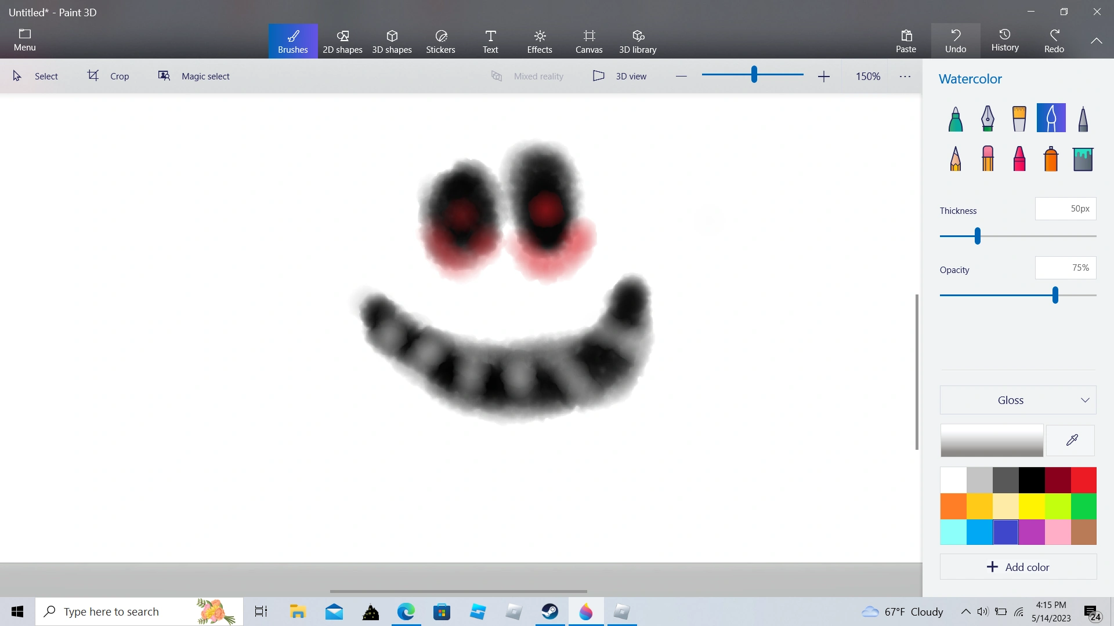Select the Calligraphy pen brush

click(x=988, y=119)
